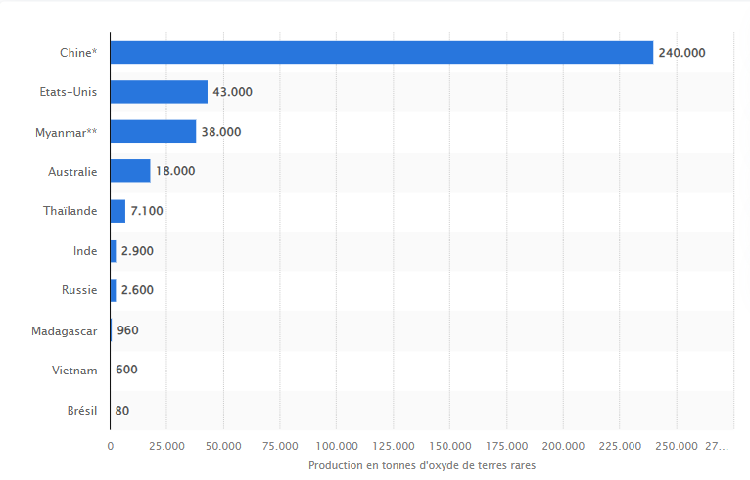
Task: Select the Thaïlande bar in the chart
Action: click(117, 211)
